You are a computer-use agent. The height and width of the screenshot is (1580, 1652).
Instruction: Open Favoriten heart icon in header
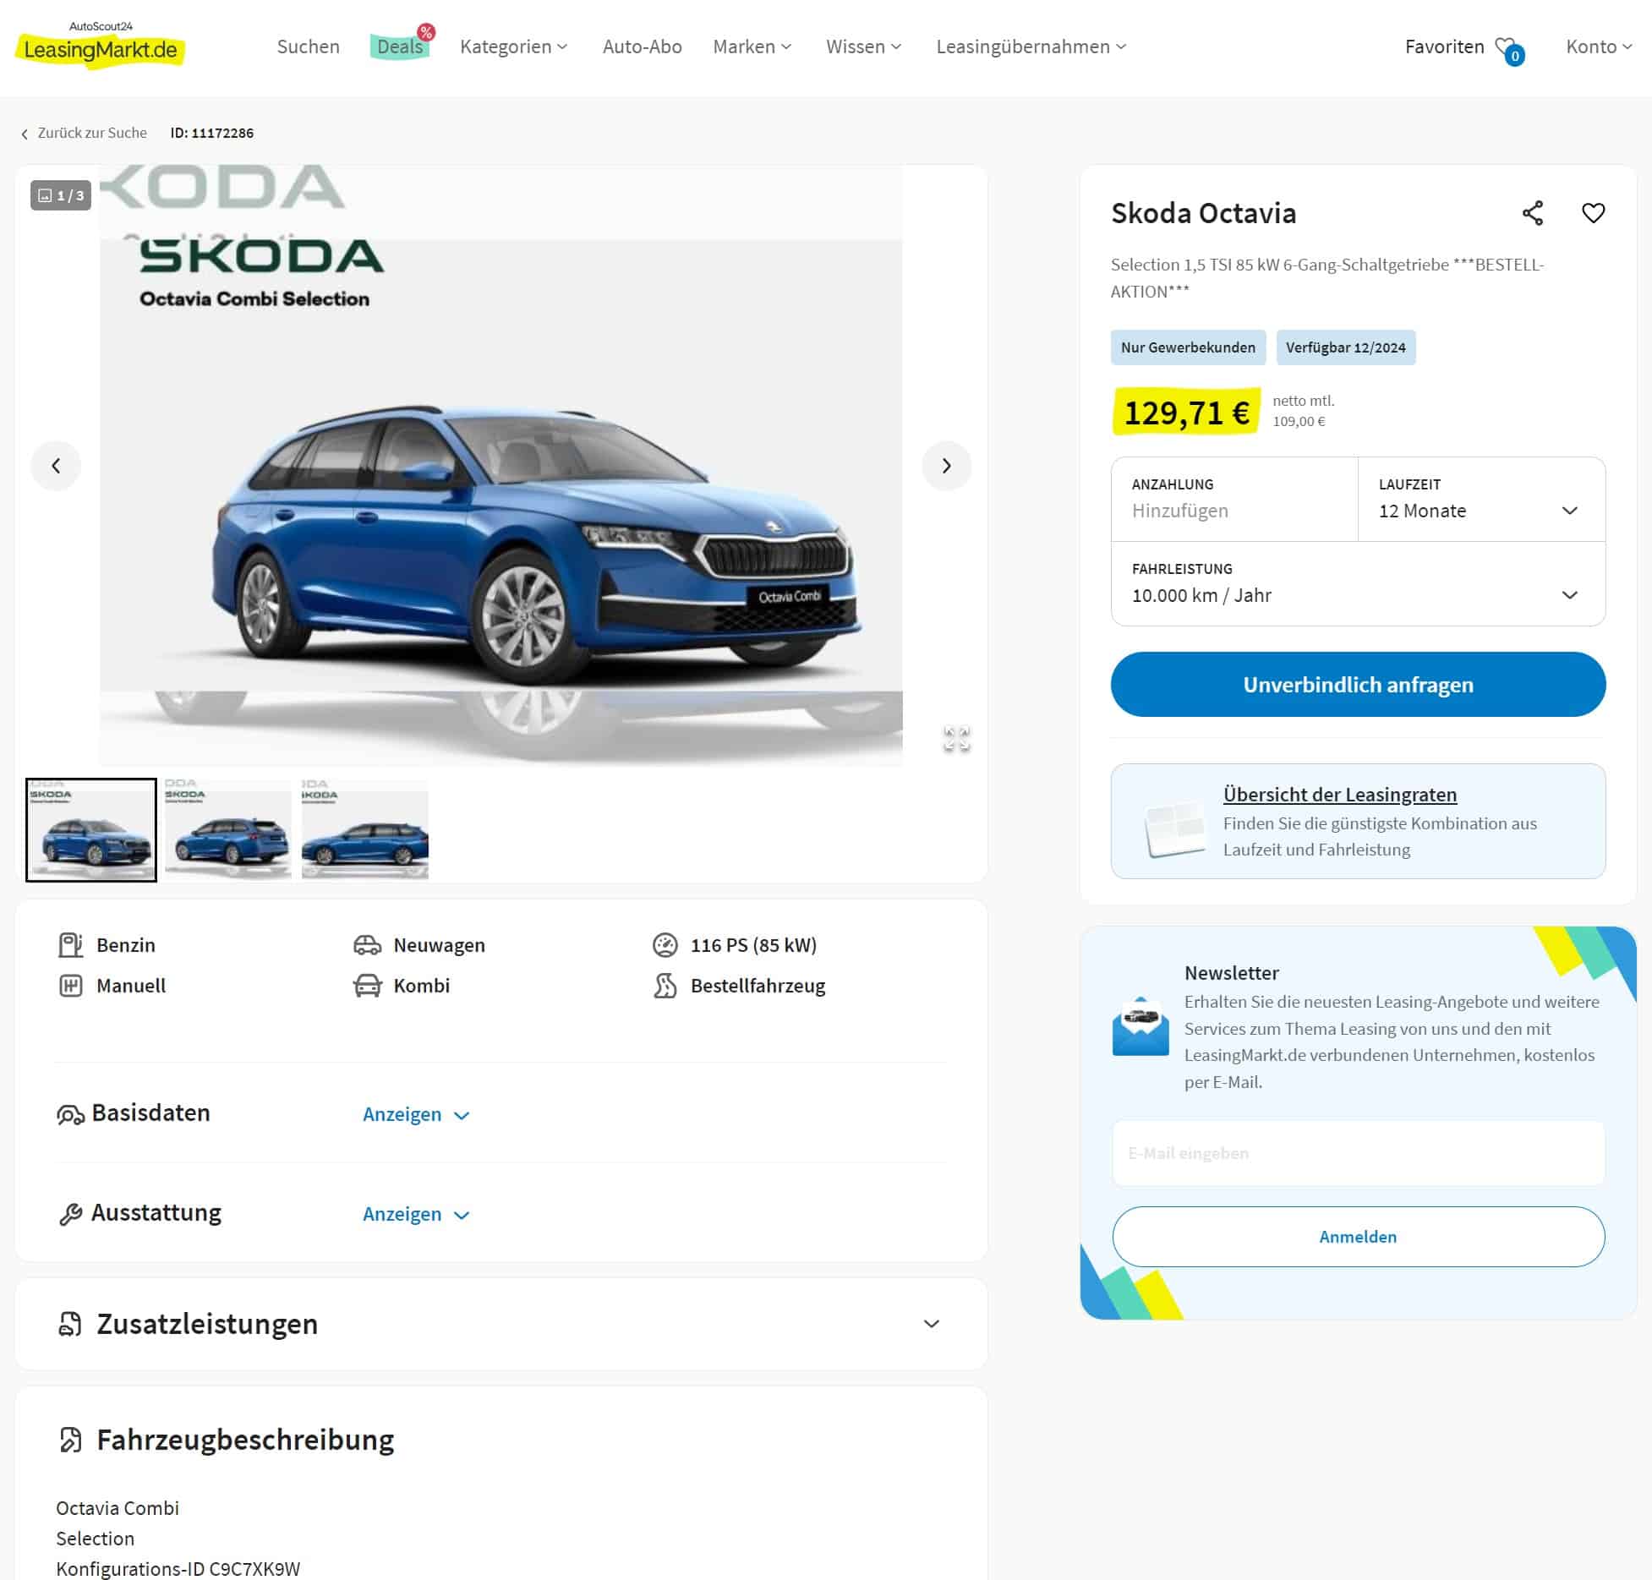(x=1507, y=49)
